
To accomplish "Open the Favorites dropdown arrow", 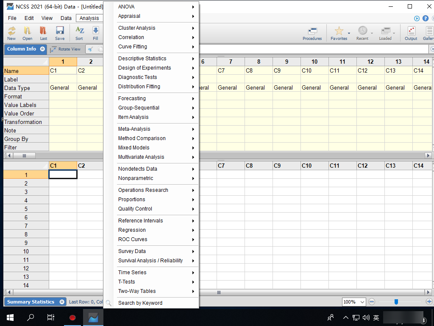I will point(349,33).
